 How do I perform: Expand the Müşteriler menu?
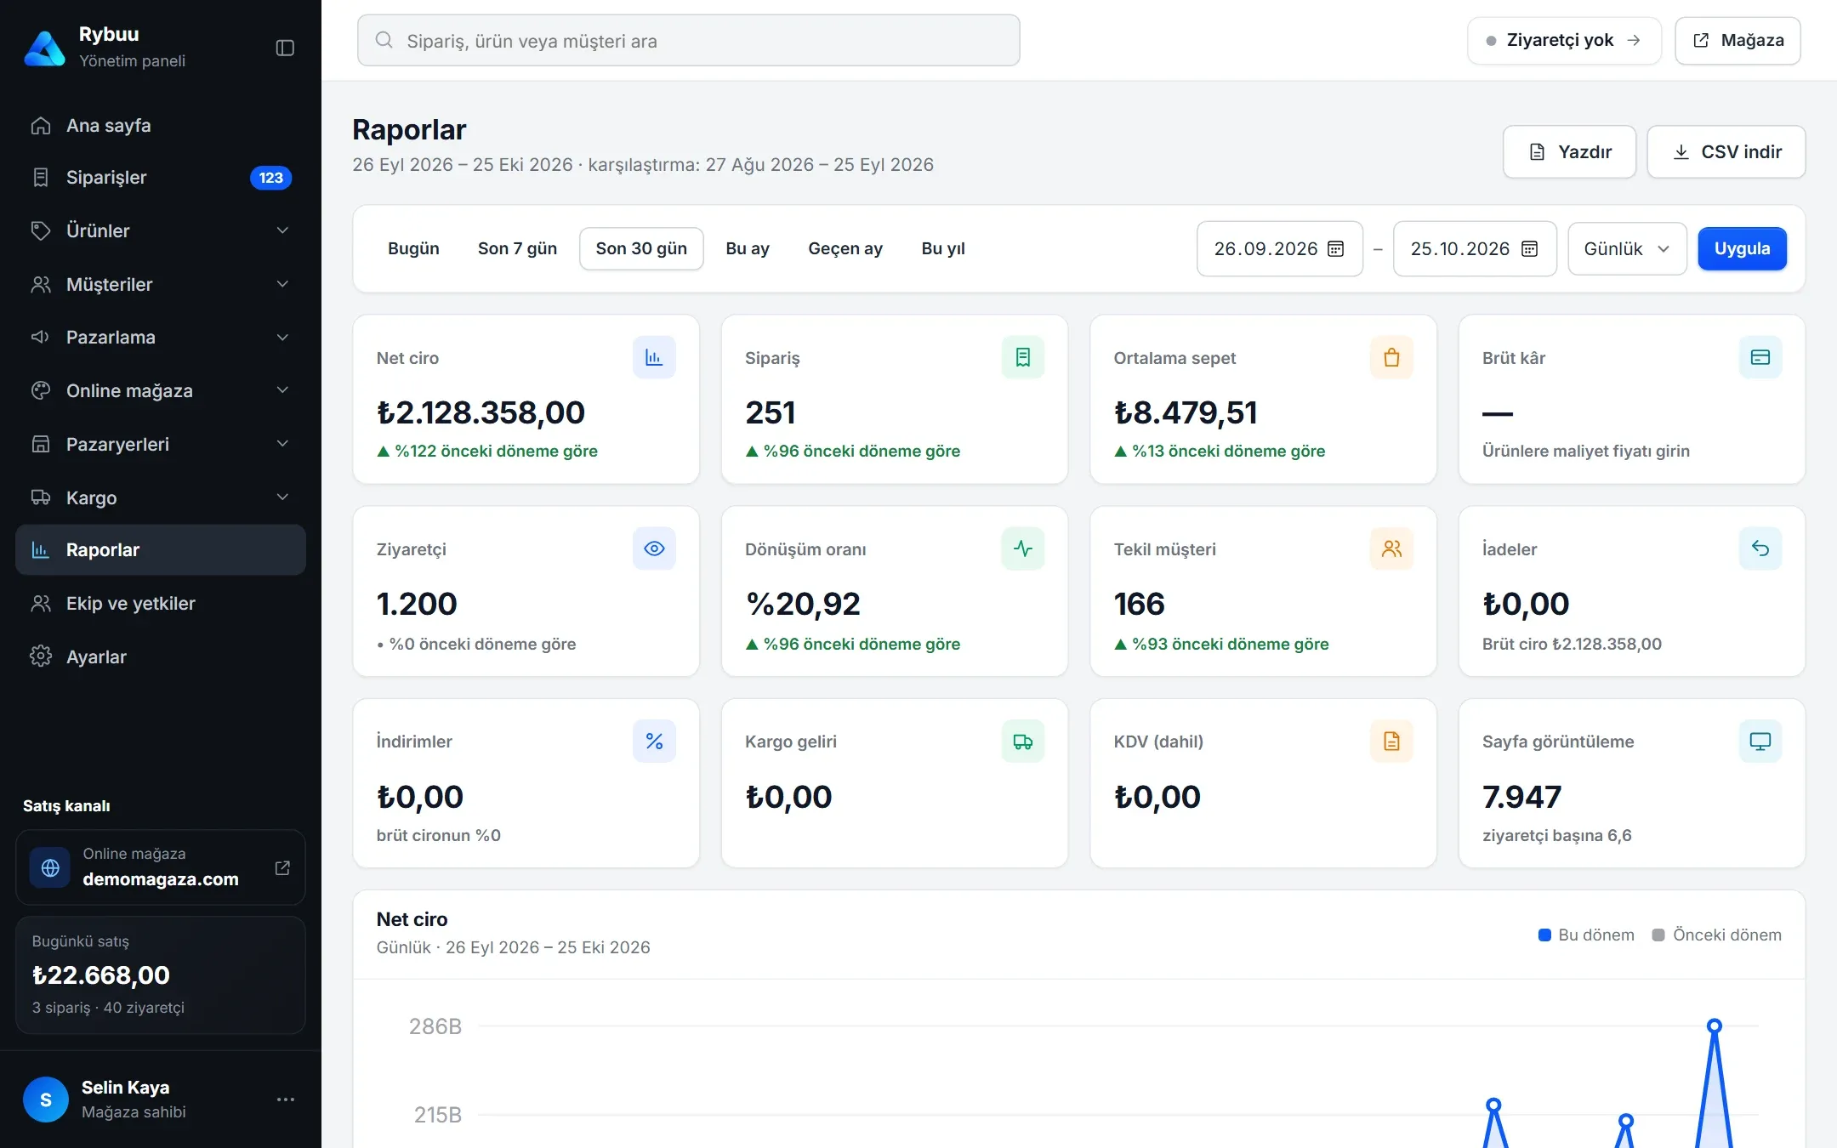point(161,284)
